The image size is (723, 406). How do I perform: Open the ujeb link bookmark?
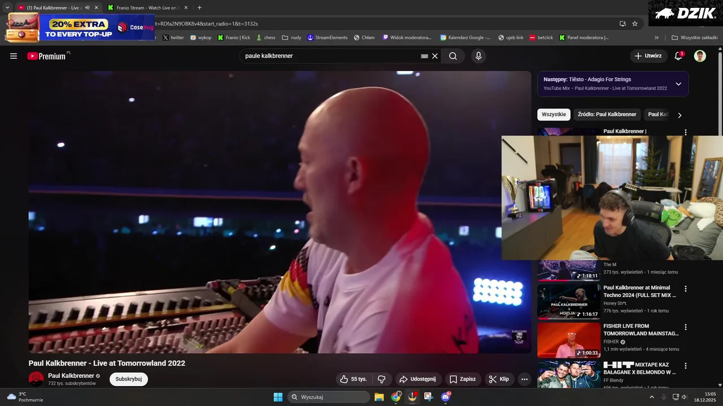click(511, 38)
